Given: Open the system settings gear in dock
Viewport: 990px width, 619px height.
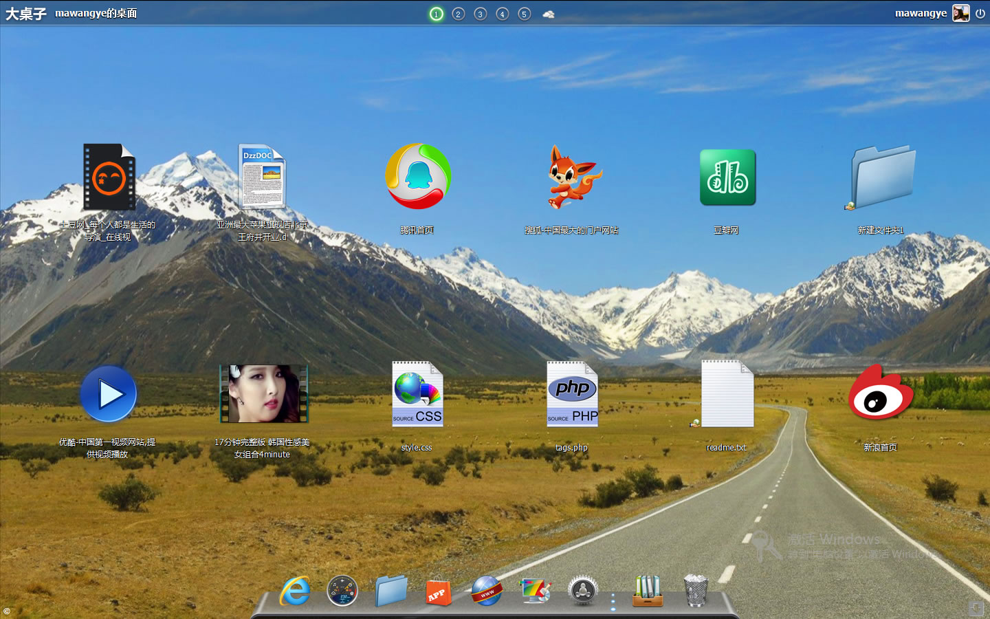Looking at the screenshot, I should click(x=583, y=590).
